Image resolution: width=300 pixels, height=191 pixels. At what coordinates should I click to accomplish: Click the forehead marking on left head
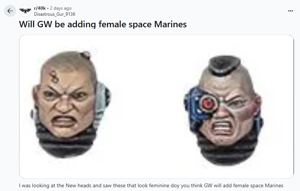[x=55, y=77]
